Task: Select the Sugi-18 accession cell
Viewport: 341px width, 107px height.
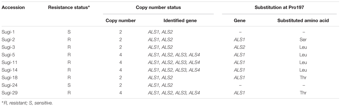Action: 10,76
